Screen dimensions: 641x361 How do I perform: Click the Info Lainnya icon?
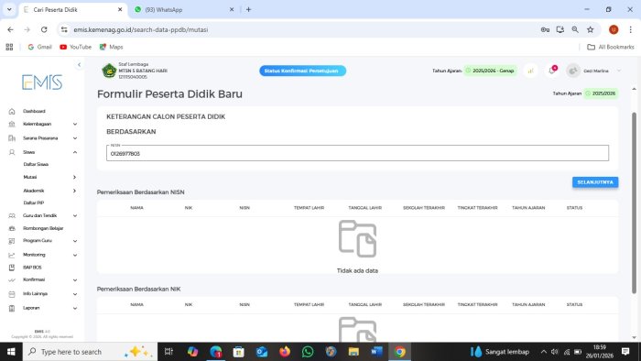point(12,294)
